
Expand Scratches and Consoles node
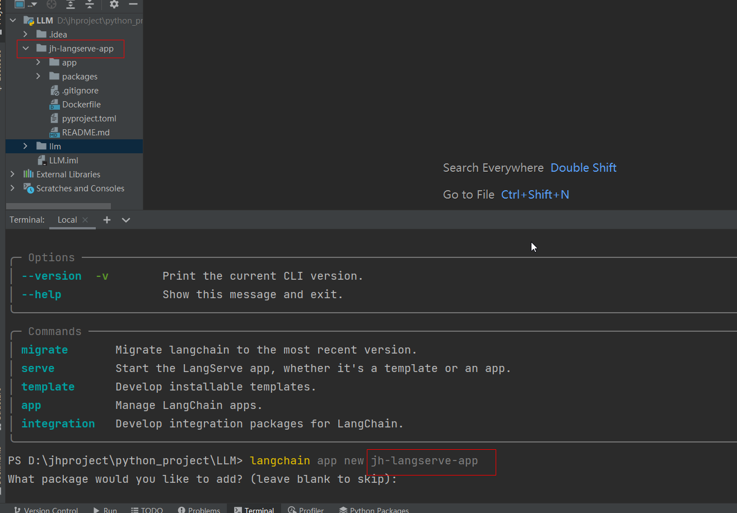pos(13,189)
